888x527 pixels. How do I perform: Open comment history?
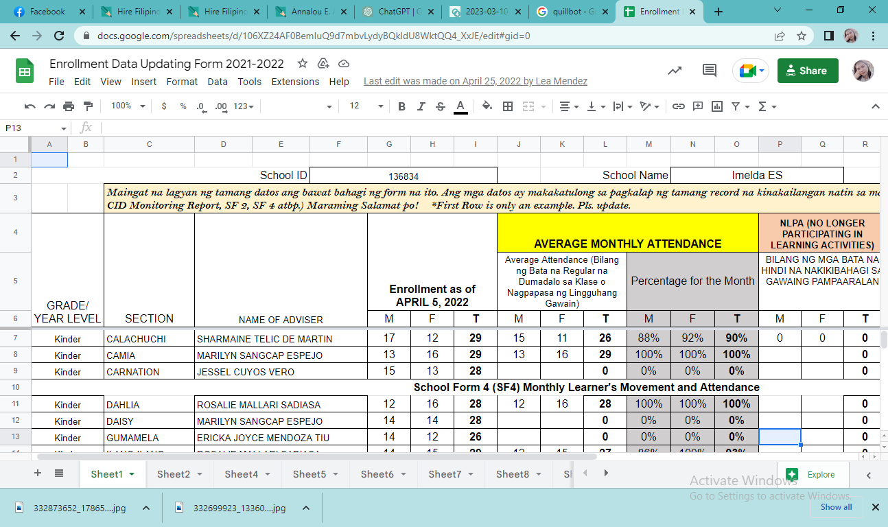click(x=710, y=71)
